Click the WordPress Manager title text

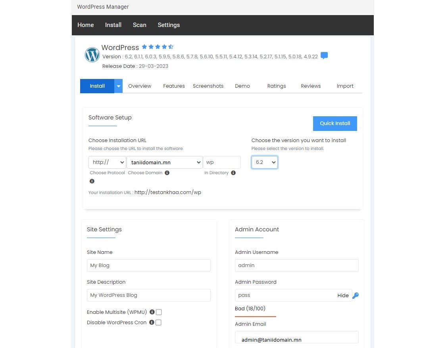(x=103, y=7)
